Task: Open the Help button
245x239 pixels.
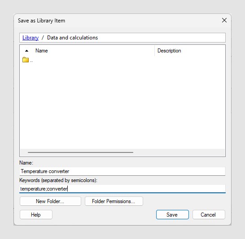Action: [x=36, y=215]
